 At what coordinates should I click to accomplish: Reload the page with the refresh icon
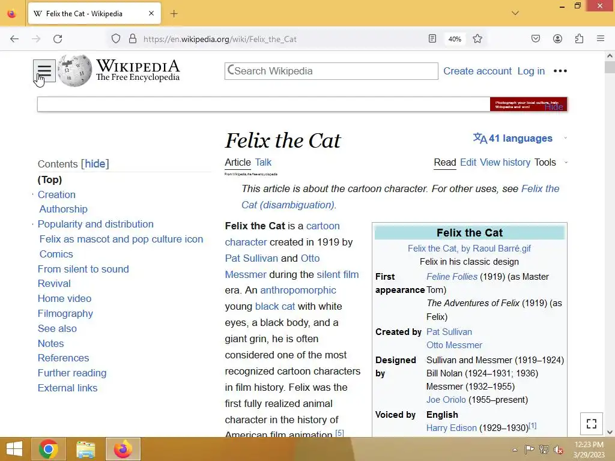(x=58, y=39)
